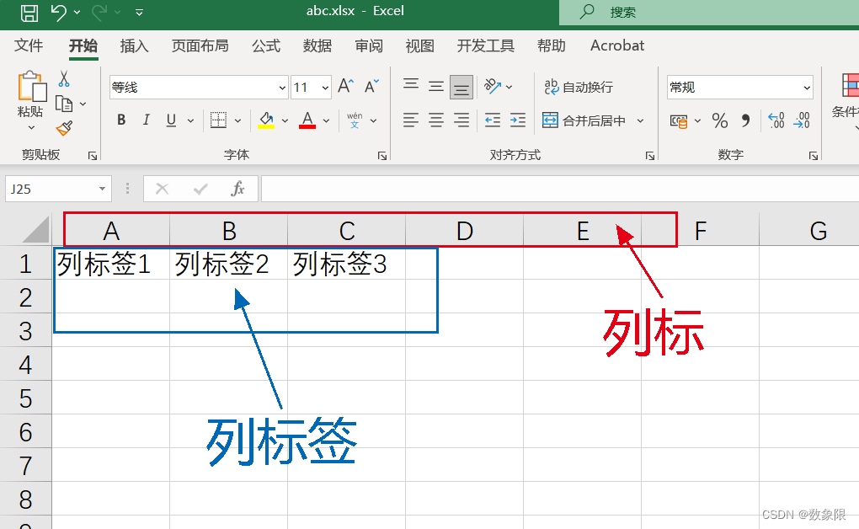
Task: Decrease font size with smaller A
Action: coord(371,86)
